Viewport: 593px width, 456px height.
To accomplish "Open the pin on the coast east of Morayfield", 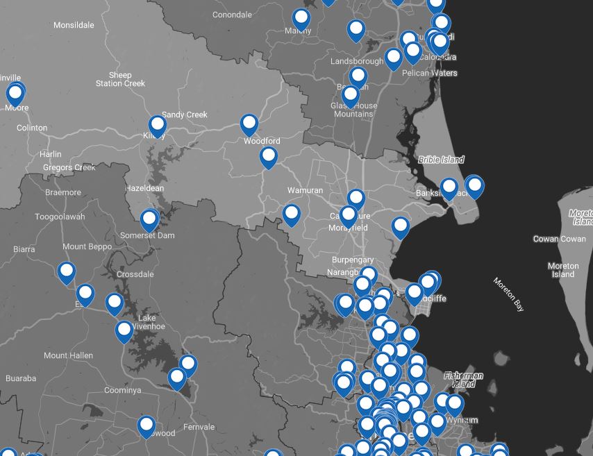I will (401, 228).
